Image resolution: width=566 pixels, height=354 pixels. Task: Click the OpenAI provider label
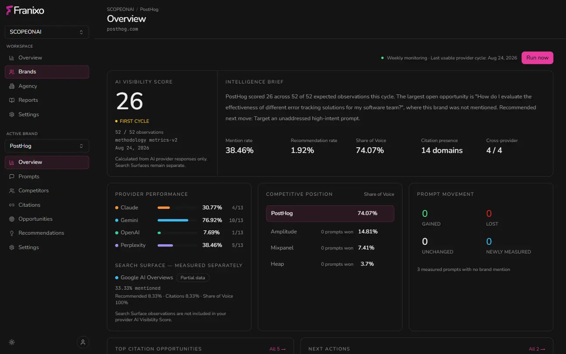(x=130, y=233)
